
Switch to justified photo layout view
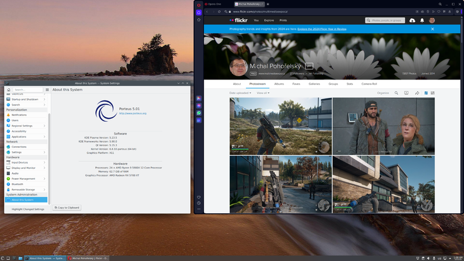(x=426, y=93)
